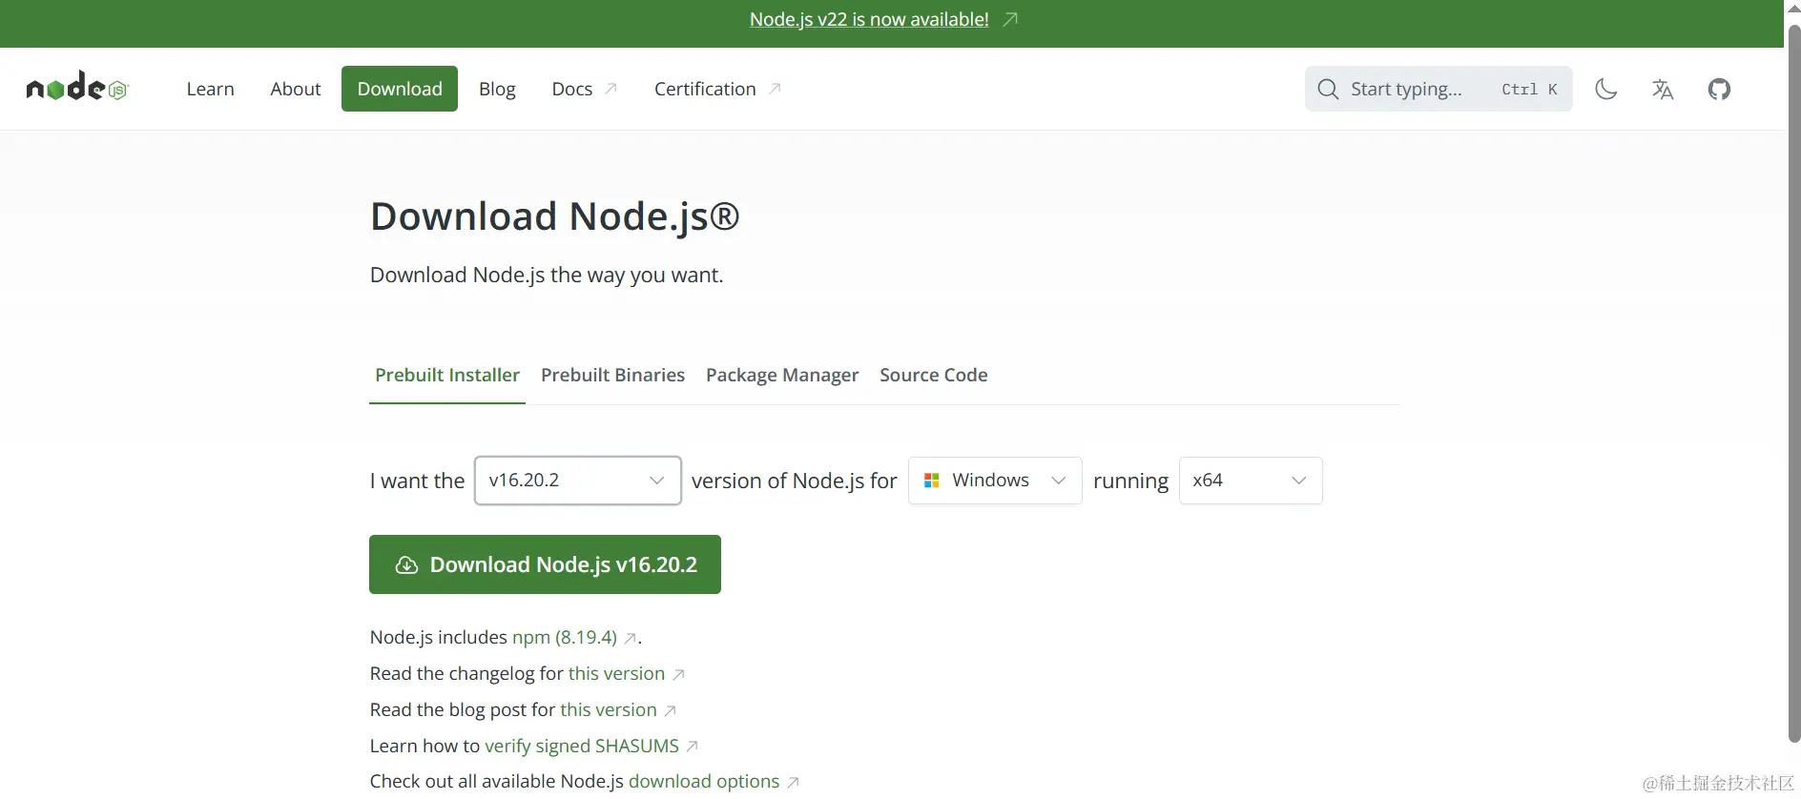Click the external arrow after download options
Viewport: 1801px width, 799px height.
793,783
